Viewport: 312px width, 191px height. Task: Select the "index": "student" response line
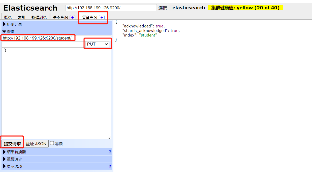point(139,35)
